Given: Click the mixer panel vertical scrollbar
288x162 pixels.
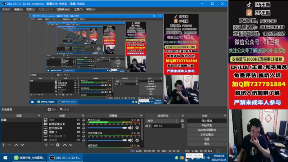Looking at the screenshot, I should click(142, 129).
